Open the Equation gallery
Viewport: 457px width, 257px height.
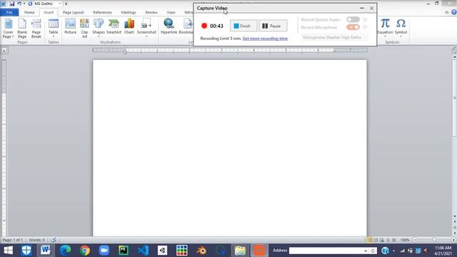click(x=386, y=28)
